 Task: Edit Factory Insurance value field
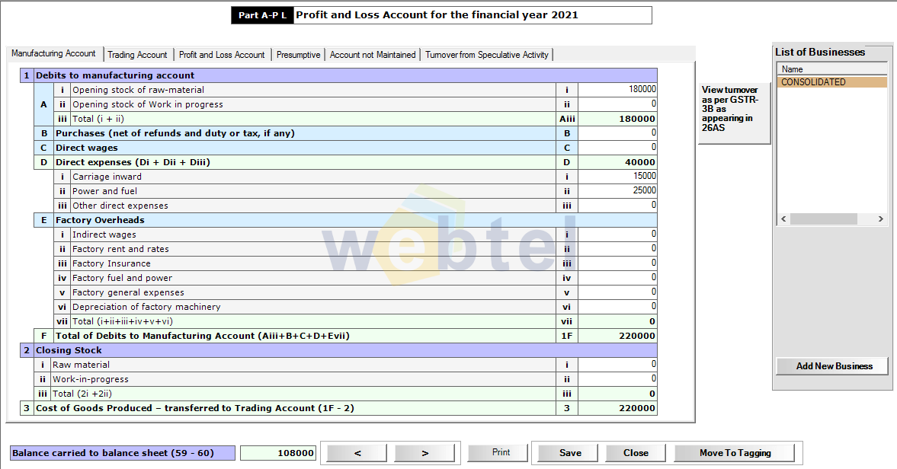(x=617, y=263)
